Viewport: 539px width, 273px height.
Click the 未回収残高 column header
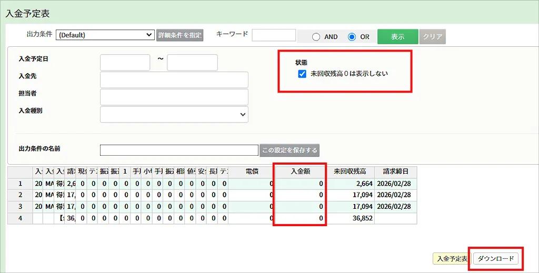coord(350,171)
